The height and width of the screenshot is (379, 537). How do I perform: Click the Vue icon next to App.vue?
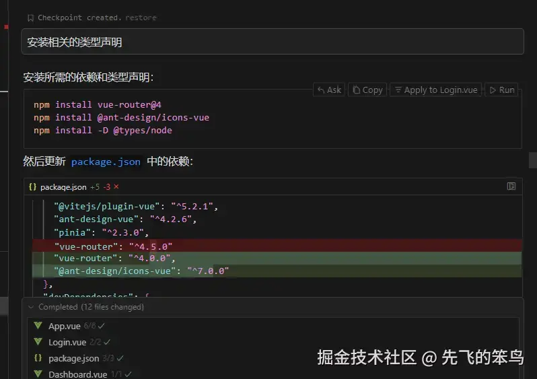coord(38,326)
